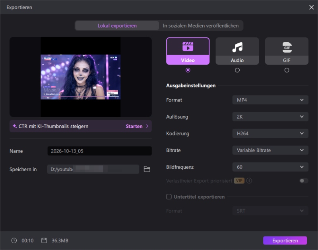Open the Bitrate dropdown showing Variable Bitrate
Image resolution: width=318 pixels, height=250 pixels.
pyautogui.click(x=270, y=150)
